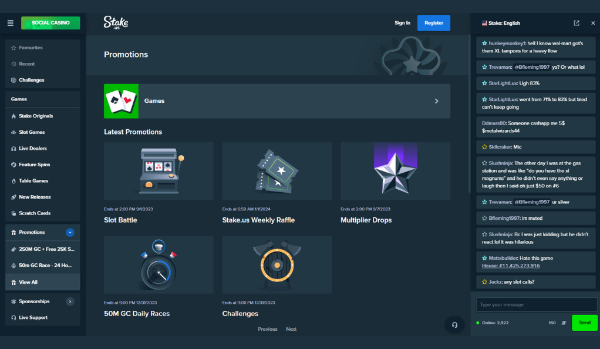
Task: Click star badge next to hunkeymonkey1
Action: click(x=484, y=43)
